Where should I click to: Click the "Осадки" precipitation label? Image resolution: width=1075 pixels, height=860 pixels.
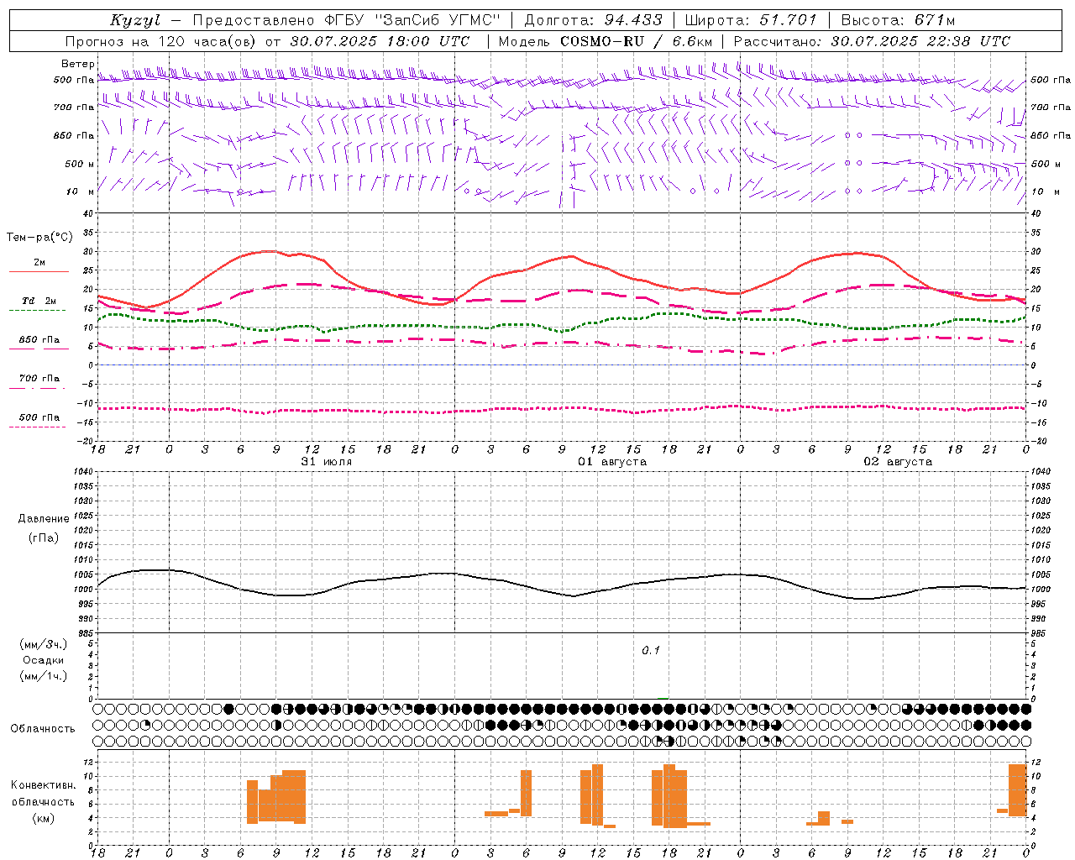click(43, 660)
